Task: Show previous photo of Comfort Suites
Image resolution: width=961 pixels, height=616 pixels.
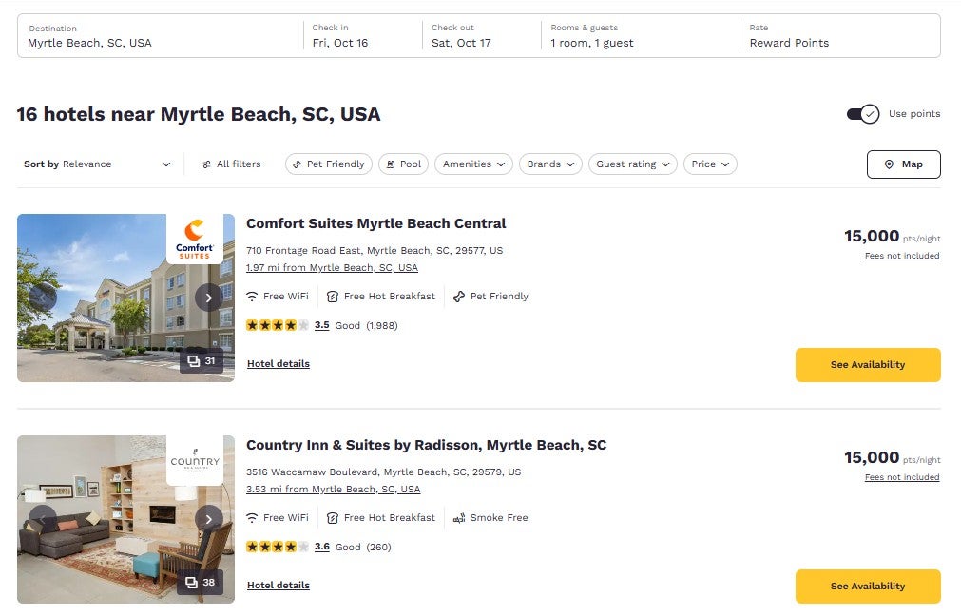Action: click(x=43, y=298)
